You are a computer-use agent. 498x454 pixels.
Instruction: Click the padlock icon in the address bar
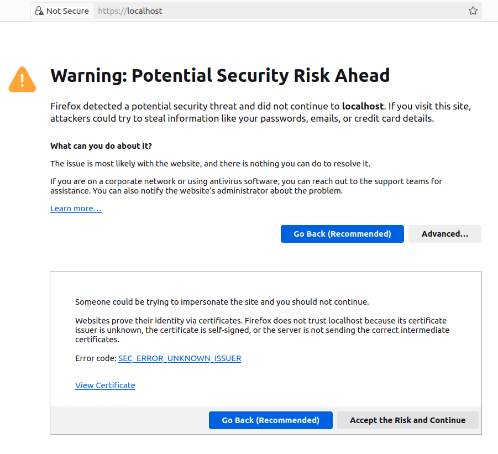(39, 11)
